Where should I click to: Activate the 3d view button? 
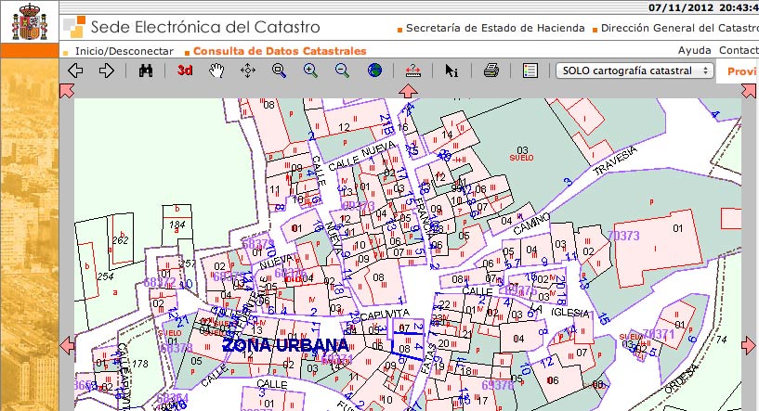pos(185,71)
